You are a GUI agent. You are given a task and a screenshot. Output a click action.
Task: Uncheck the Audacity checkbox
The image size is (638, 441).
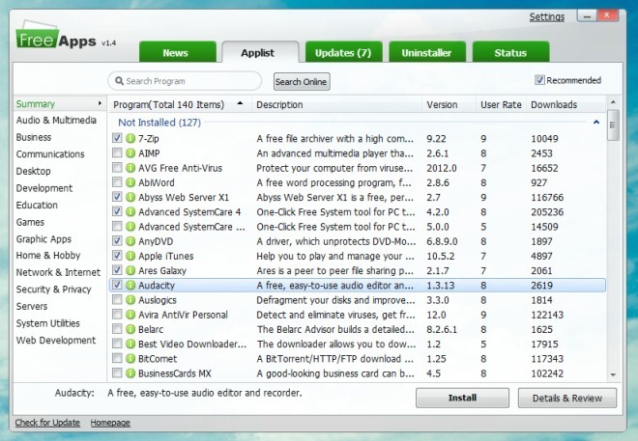[x=117, y=285]
